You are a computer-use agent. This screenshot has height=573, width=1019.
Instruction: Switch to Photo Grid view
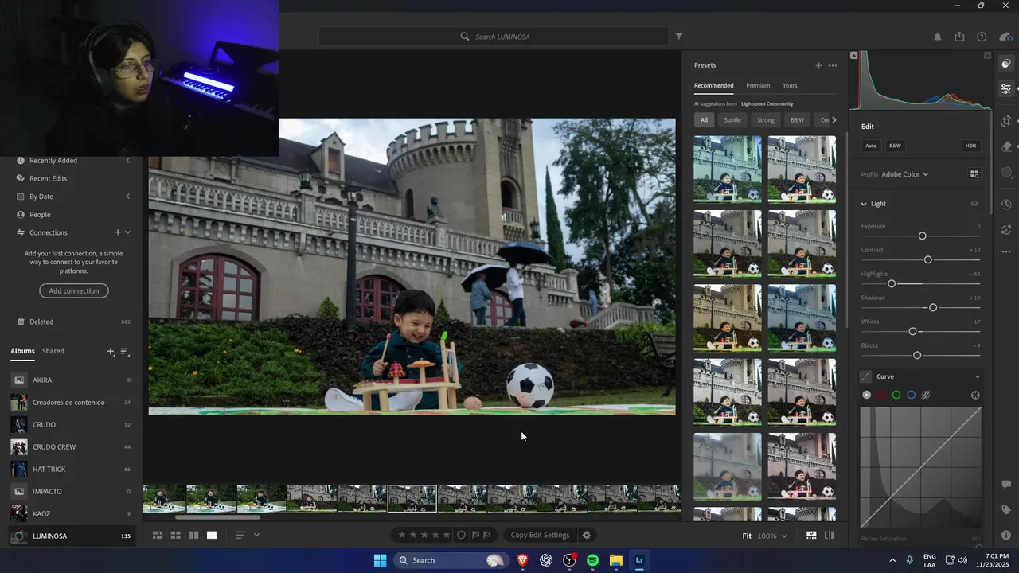158,536
